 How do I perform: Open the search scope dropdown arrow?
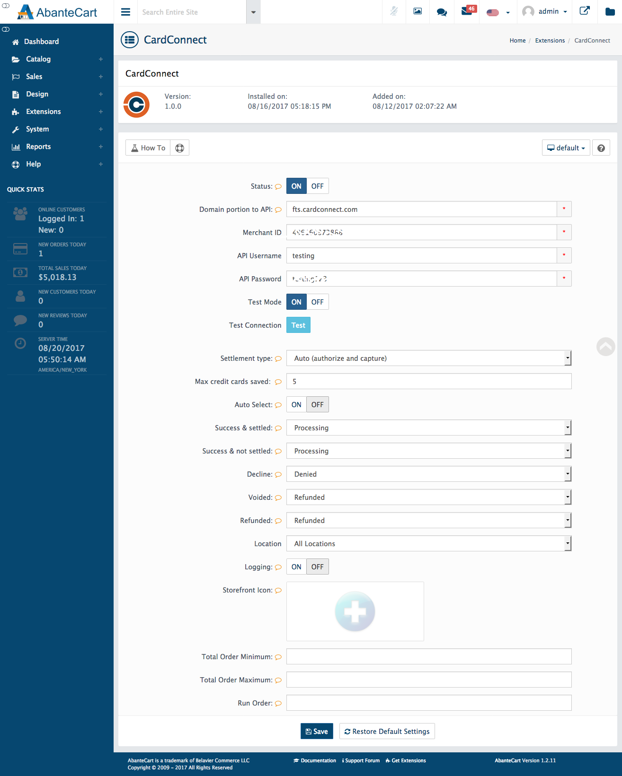[253, 12]
